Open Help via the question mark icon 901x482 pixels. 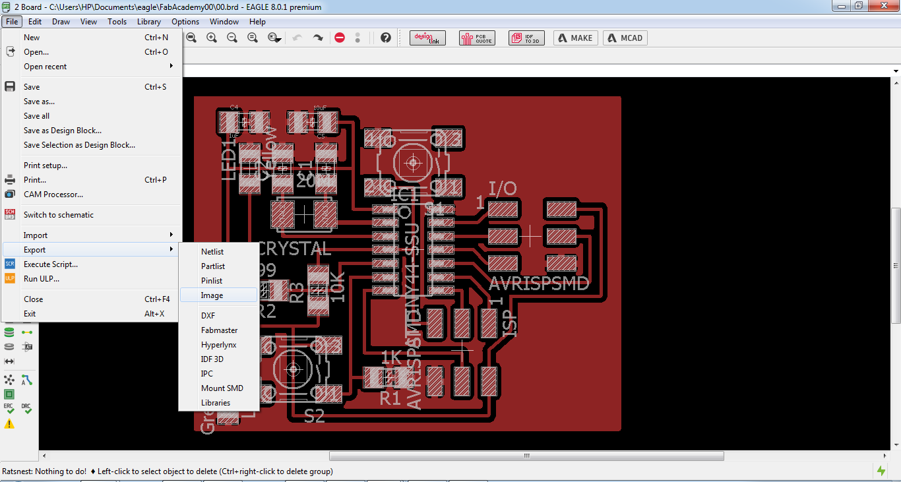point(386,38)
